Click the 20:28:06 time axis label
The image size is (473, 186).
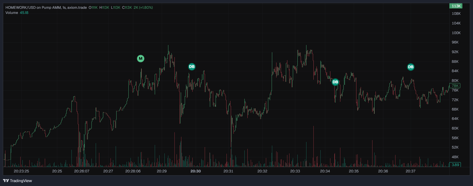(x=133, y=171)
